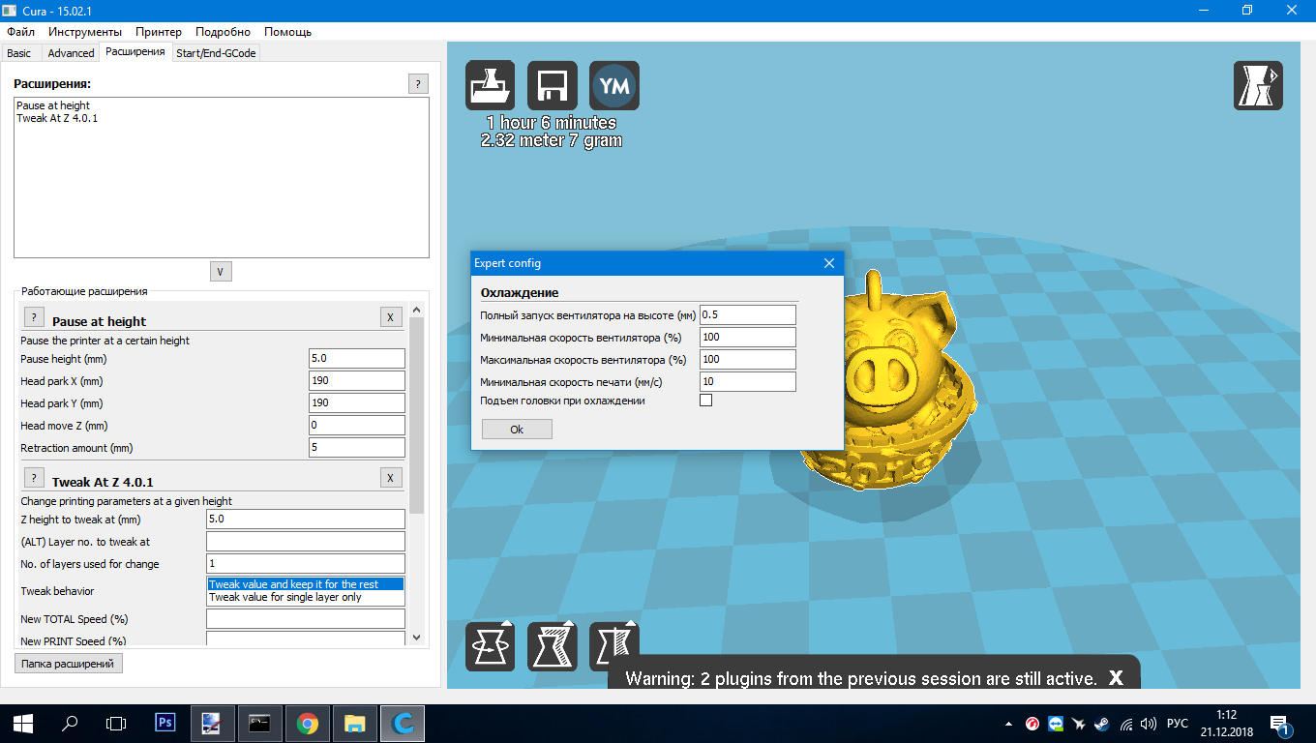This screenshot has height=743, width=1316.
Task: Click the Save toolpath floppy icon
Action: (553, 86)
